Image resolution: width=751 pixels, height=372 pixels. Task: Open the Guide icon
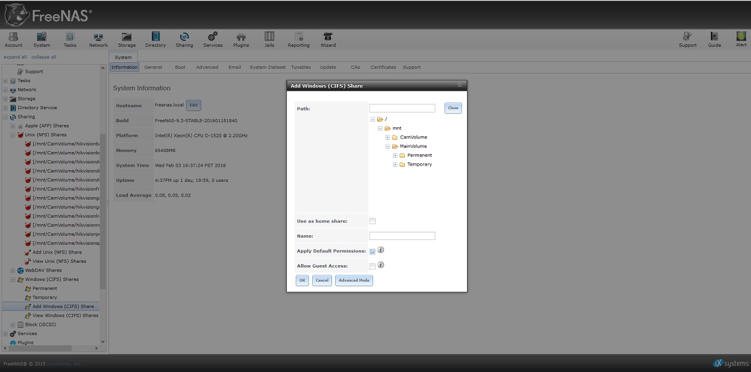click(715, 39)
